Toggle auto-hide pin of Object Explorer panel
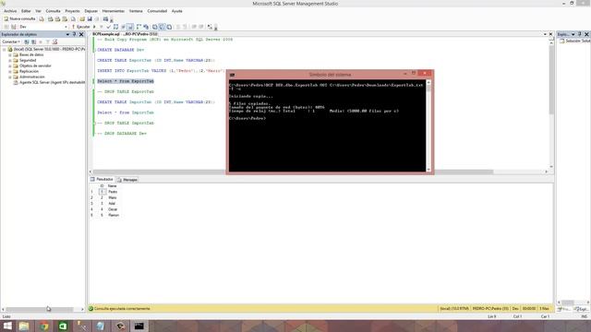This screenshot has width=591, height=332. click(x=74, y=34)
